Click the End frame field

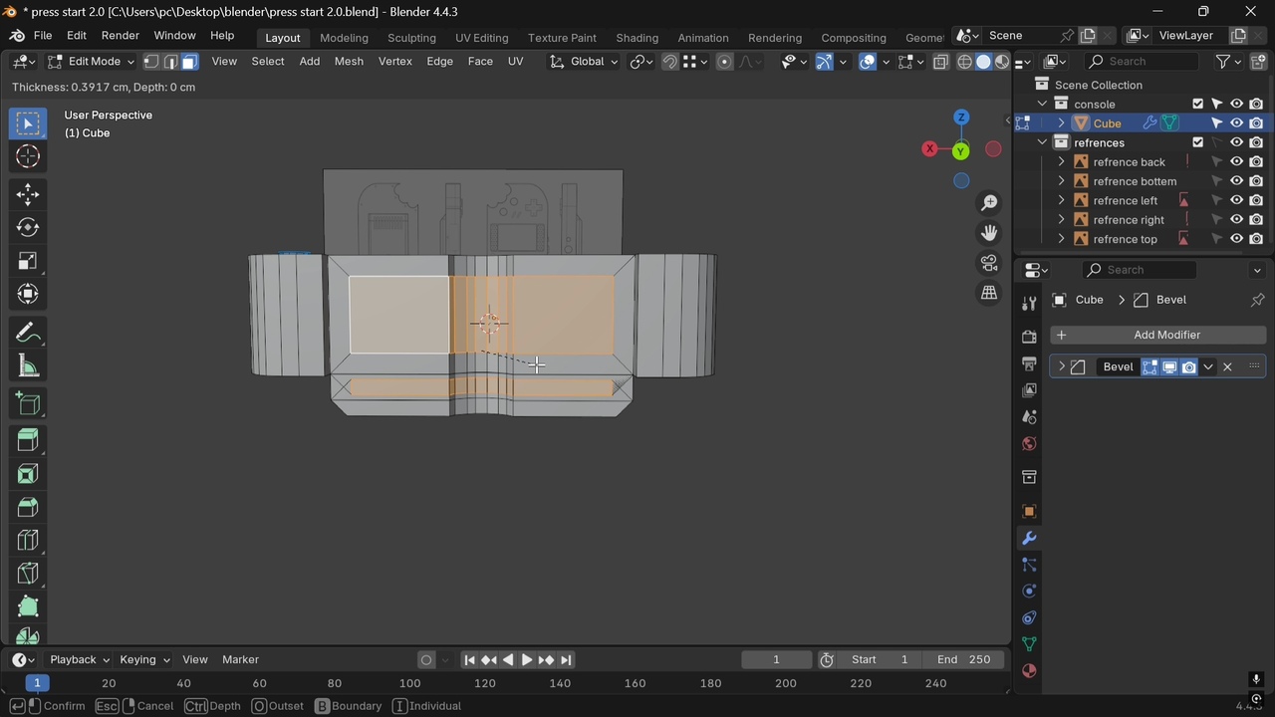pyautogui.click(x=962, y=660)
